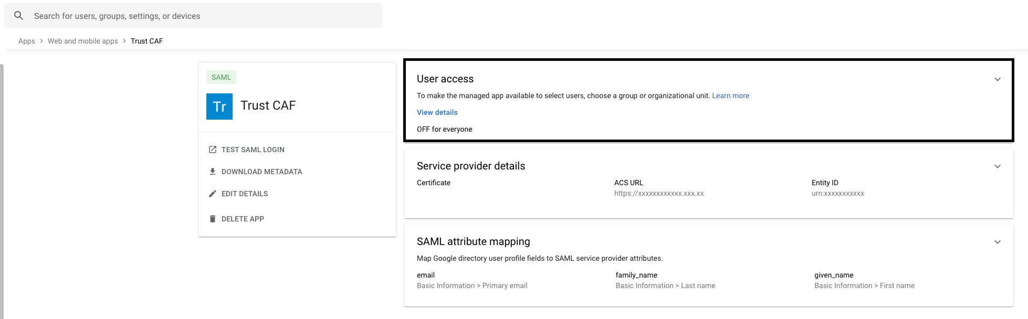Click the Trust CAF app logo tile

[219, 107]
